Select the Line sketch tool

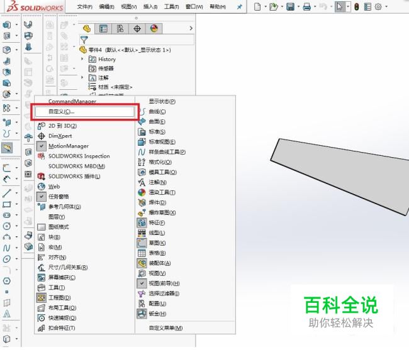tap(7, 193)
